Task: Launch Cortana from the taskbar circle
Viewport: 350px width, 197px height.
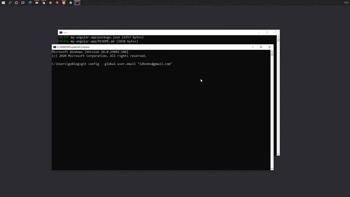Action: (16, 3)
